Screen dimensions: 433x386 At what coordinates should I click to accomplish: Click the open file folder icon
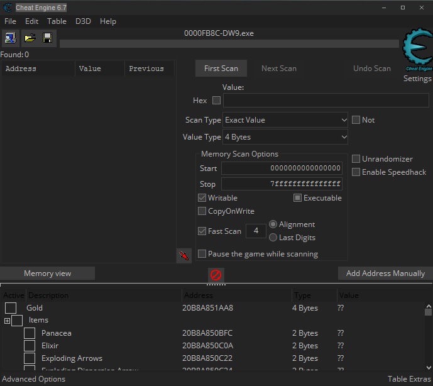pos(29,38)
